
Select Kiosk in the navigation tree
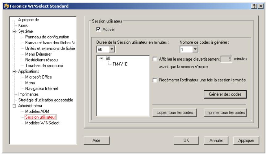23,26
